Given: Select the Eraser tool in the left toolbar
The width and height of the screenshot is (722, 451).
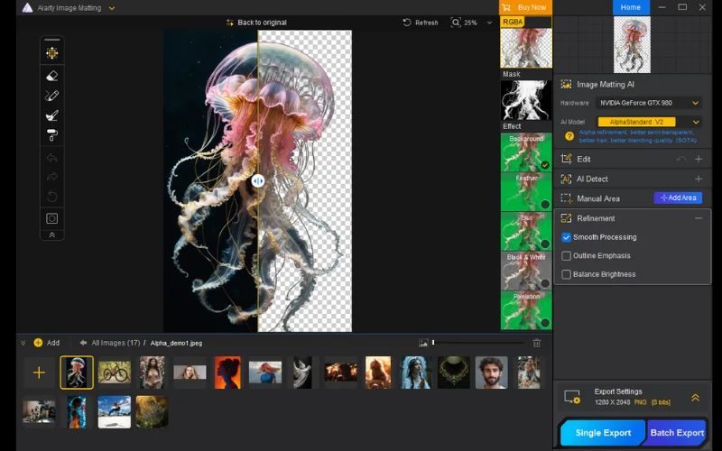Looking at the screenshot, I should [52, 76].
